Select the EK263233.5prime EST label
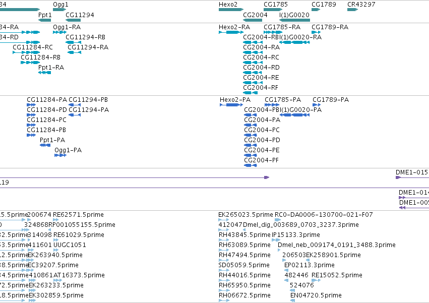Viewport: 429px width, 303px height. [x=56, y=285]
